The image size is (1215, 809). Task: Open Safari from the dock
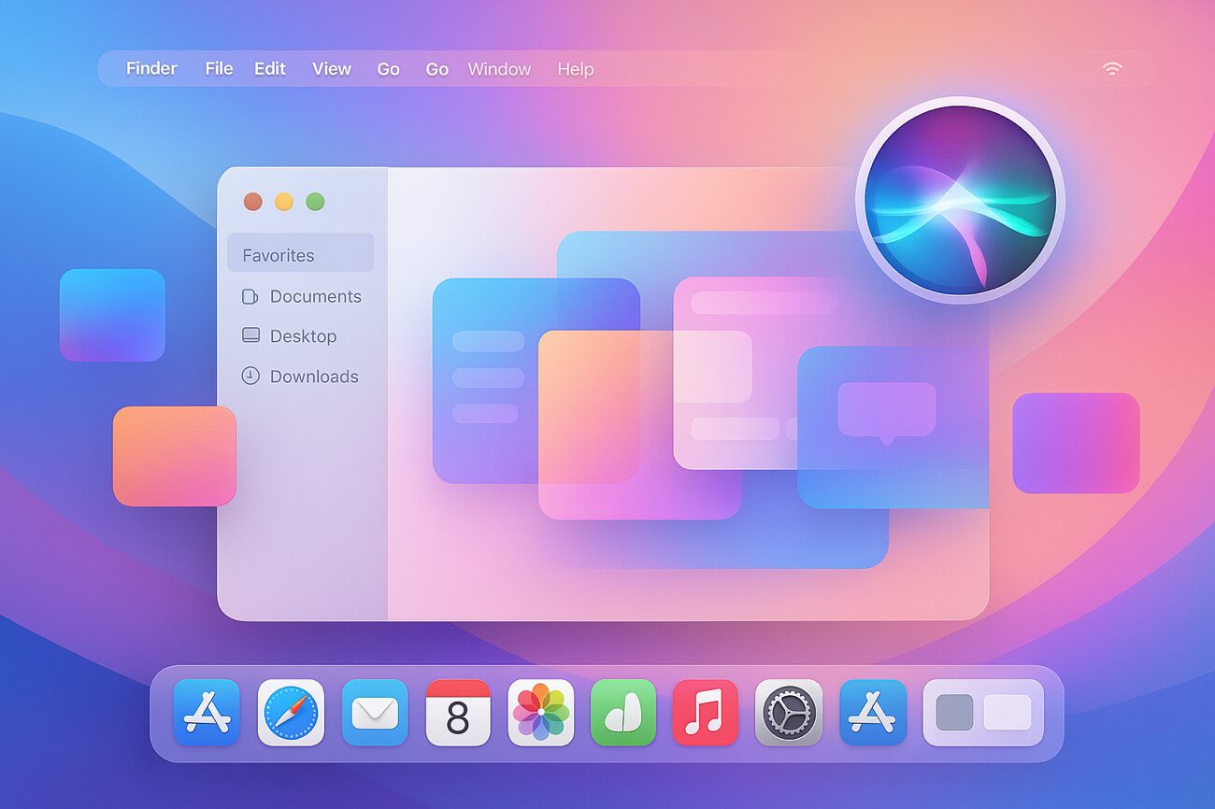coord(291,713)
